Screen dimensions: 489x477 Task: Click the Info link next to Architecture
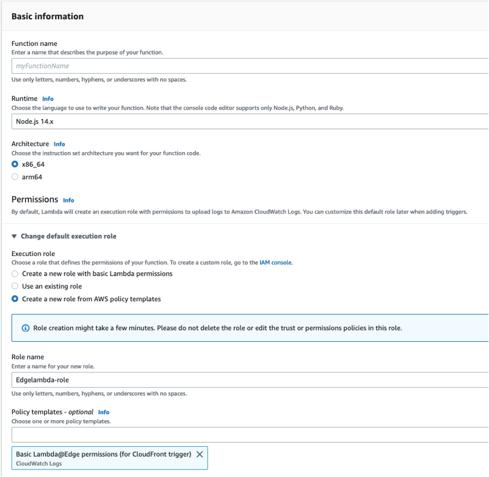(59, 144)
